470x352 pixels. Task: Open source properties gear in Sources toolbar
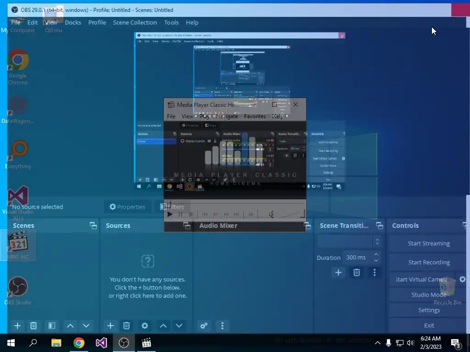tap(145, 326)
